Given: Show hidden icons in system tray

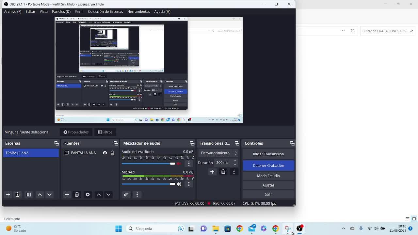Looking at the screenshot, I should tap(343, 228).
